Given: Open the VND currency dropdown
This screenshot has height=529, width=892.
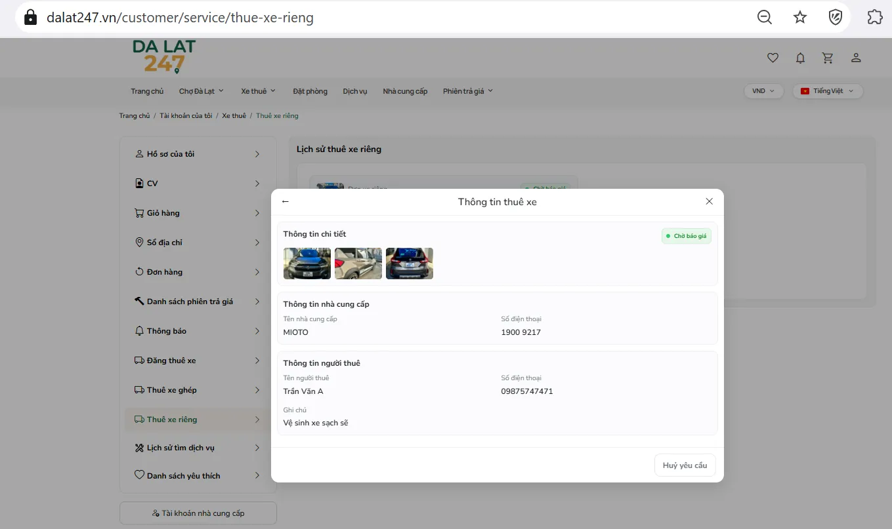Looking at the screenshot, I should [763, 91].
